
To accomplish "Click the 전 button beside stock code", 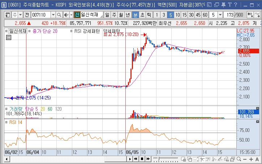I will [x=27, y=15].
